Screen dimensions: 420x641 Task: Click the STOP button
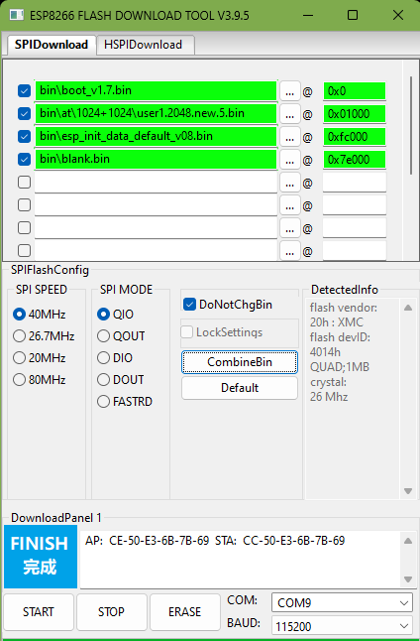pyautogui.click(x=111, y=611)
